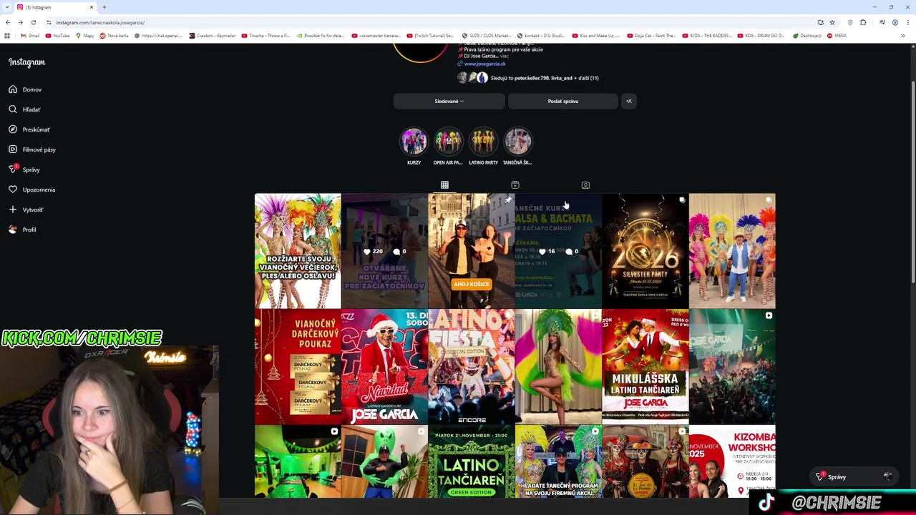Click the install app icon in address bar
Screen dimensions: 916x515
pos(821,22)
